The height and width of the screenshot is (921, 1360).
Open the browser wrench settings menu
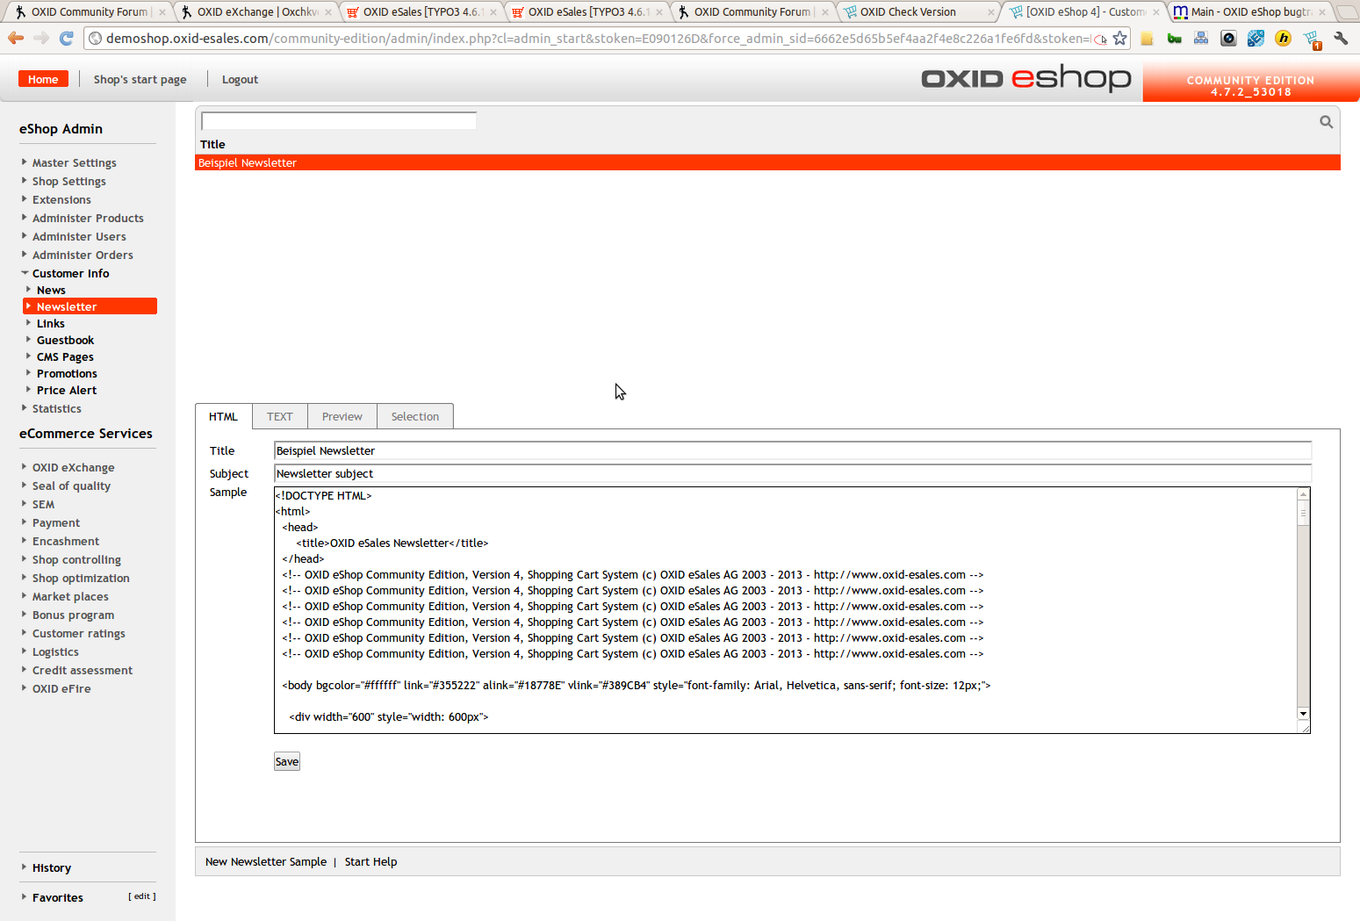click(x=1340, y=39)
